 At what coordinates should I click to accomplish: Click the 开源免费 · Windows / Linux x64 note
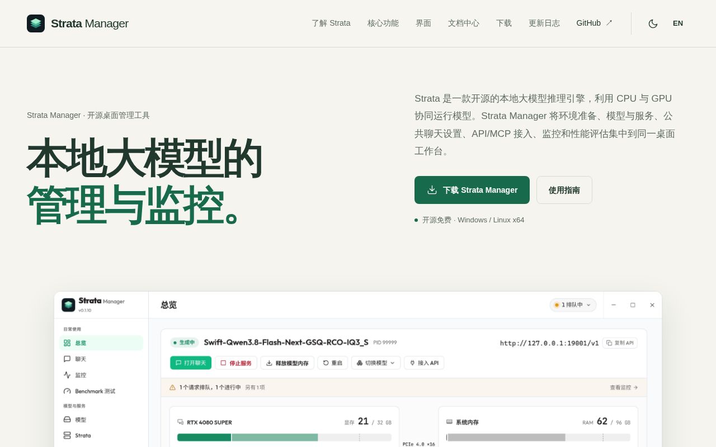[x=473, y=220]
